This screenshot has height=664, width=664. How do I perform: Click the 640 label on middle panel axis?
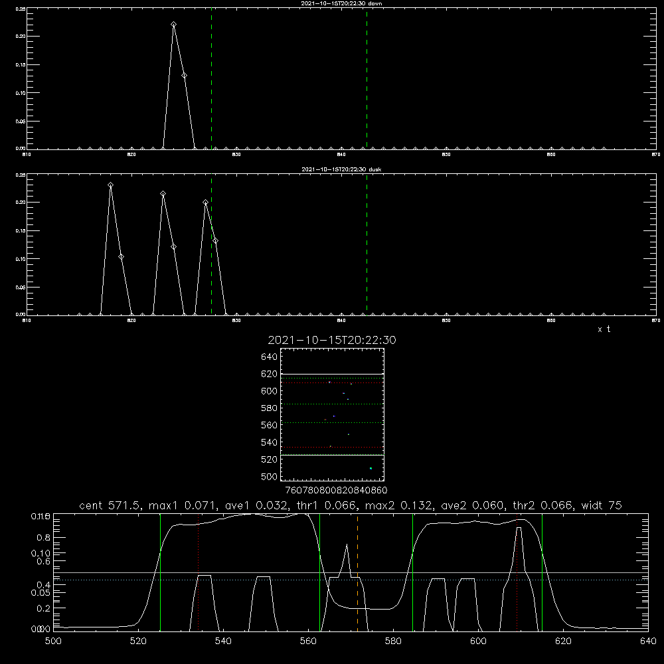point(270,357)
